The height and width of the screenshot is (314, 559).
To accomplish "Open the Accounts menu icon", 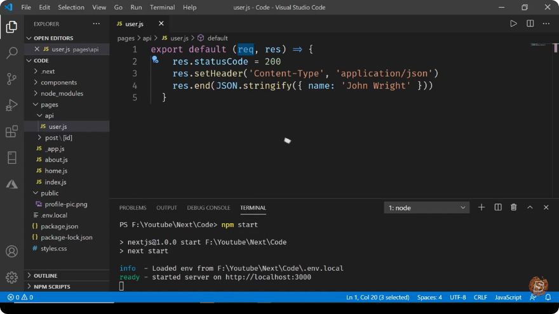I will [x=12, y=251].
